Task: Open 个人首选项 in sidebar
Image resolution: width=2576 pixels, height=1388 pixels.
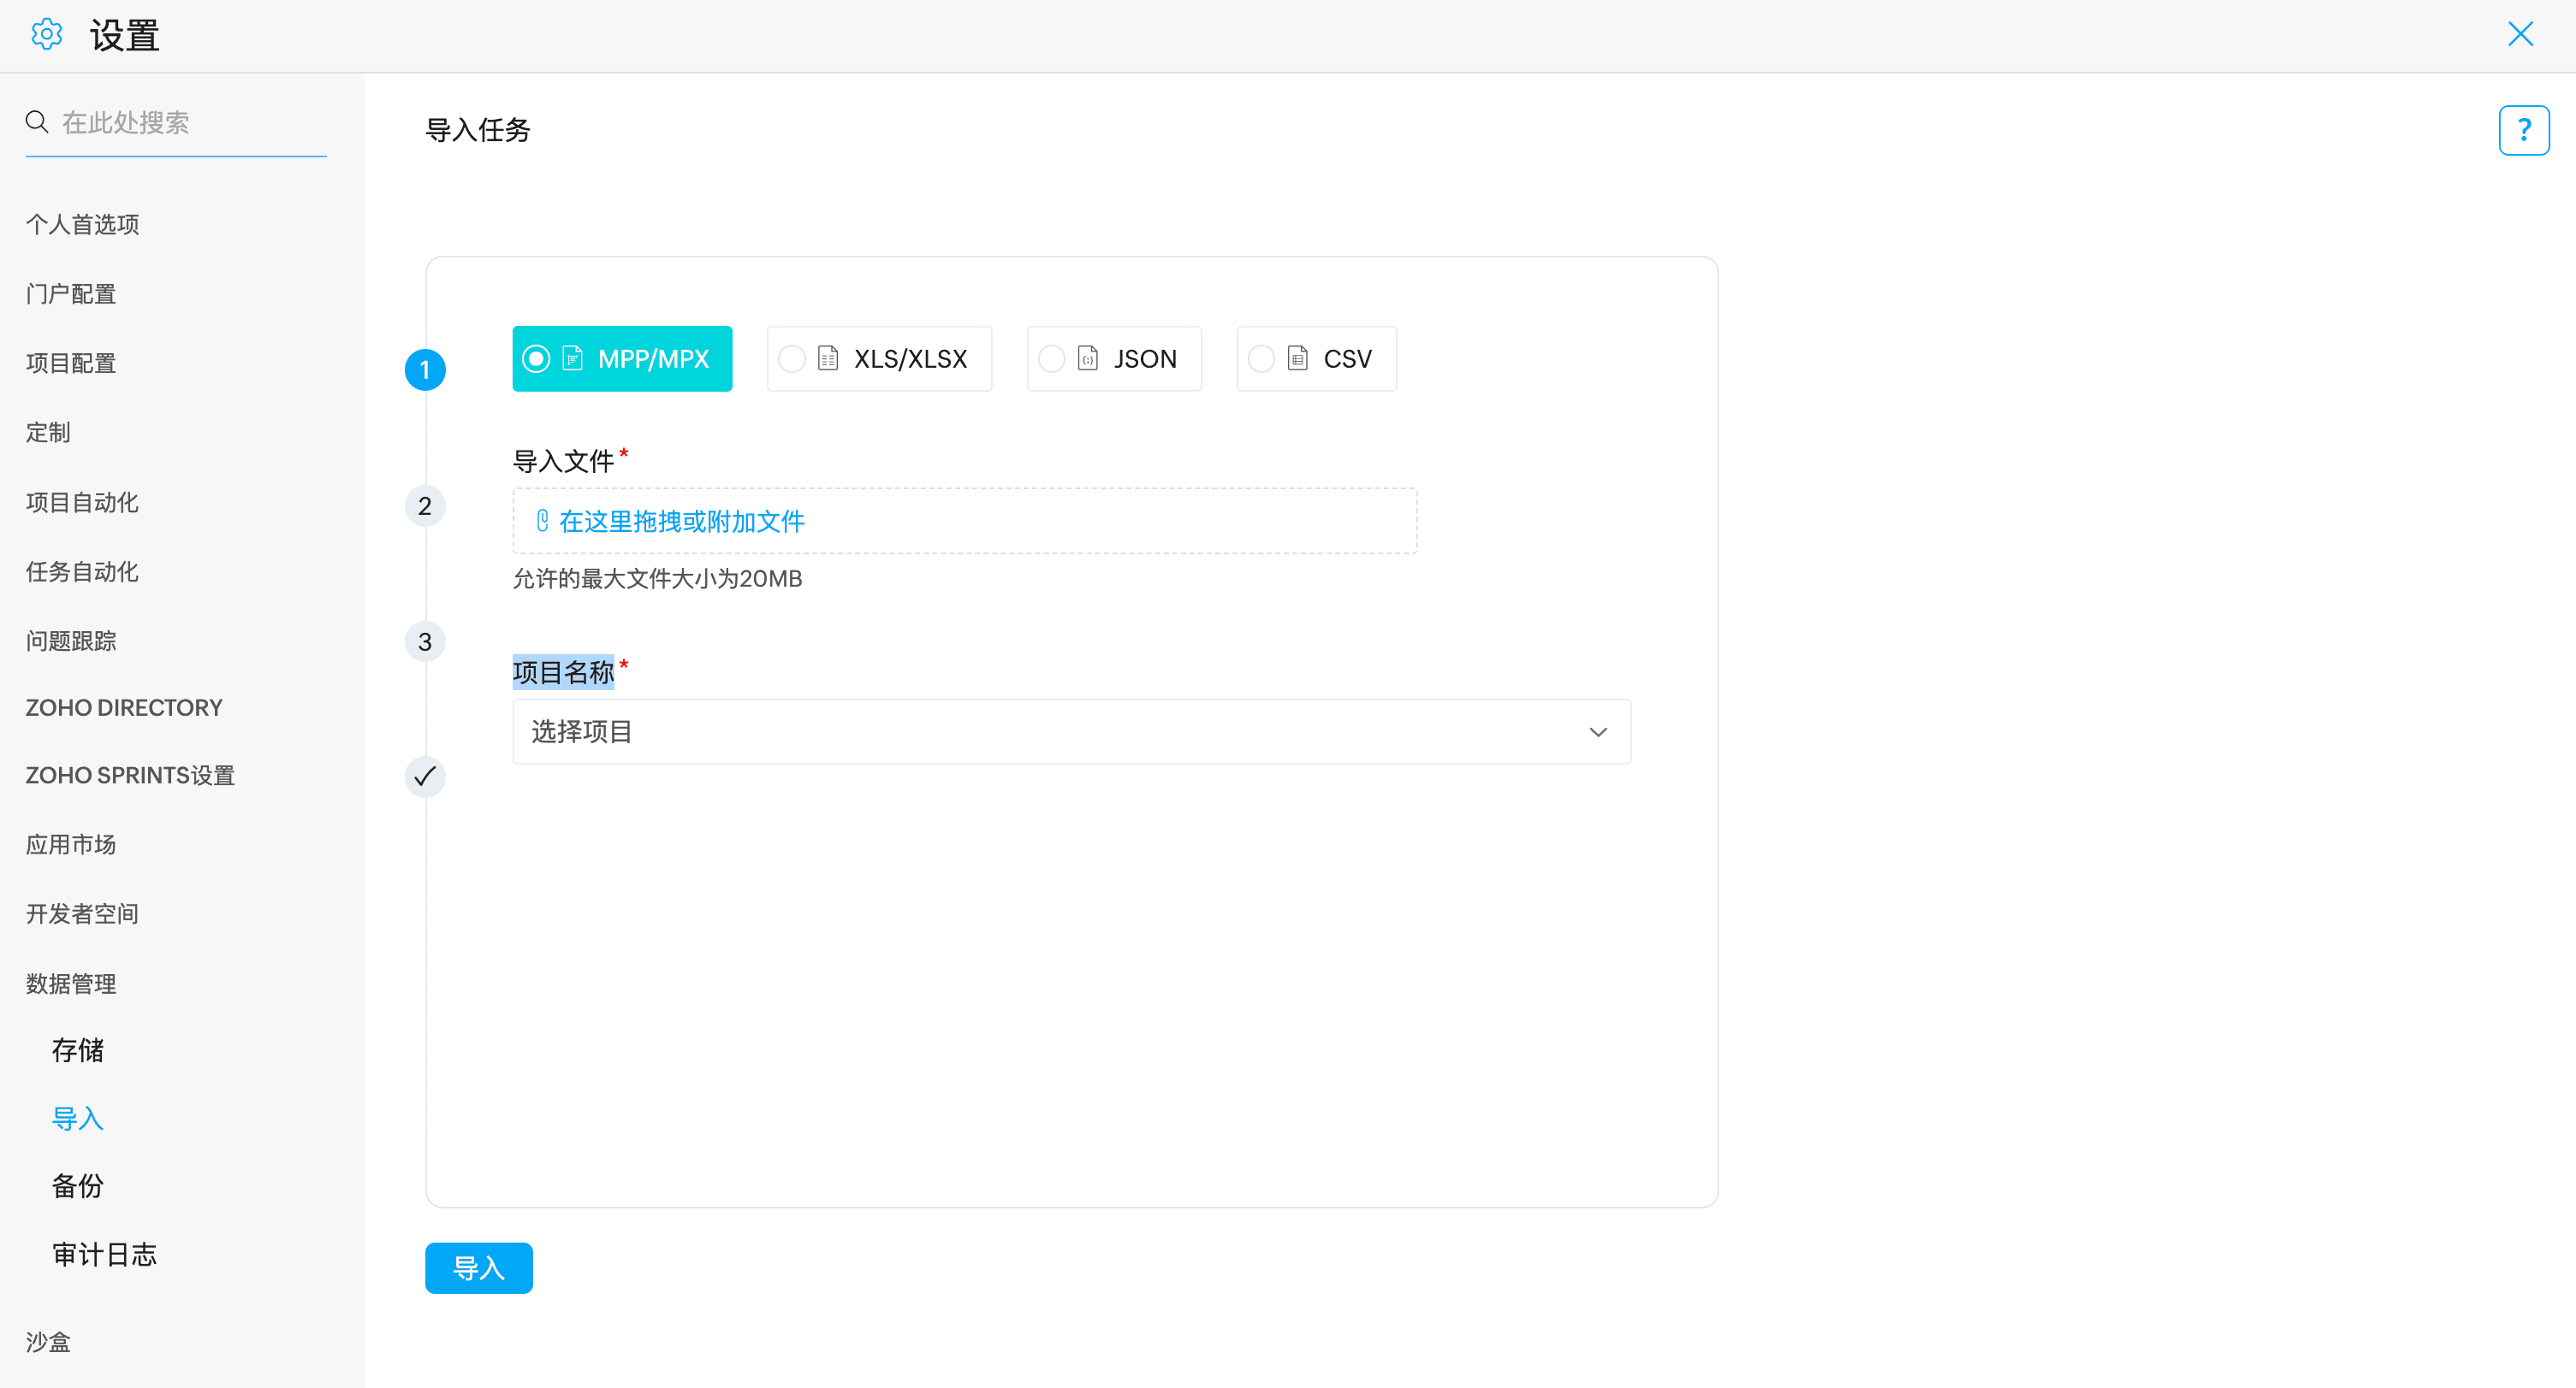Action: point(82,224)
